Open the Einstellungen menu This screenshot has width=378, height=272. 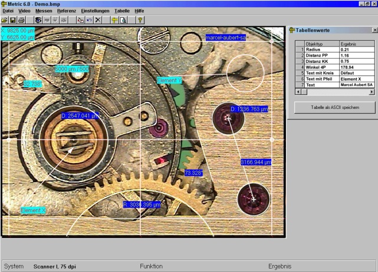pos(94,11)
